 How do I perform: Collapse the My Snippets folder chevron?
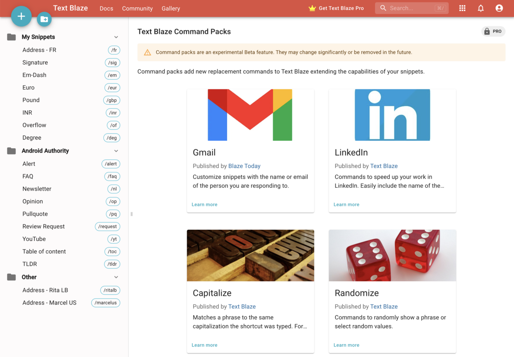(x=116, y=37)
